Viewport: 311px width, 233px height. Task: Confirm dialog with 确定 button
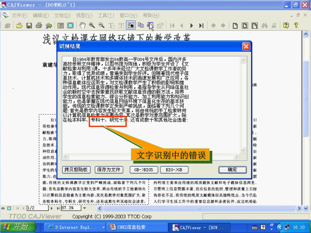click(x=232, y=170)
